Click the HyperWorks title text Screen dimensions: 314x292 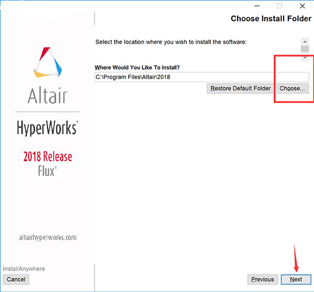(x=48, y=128)
